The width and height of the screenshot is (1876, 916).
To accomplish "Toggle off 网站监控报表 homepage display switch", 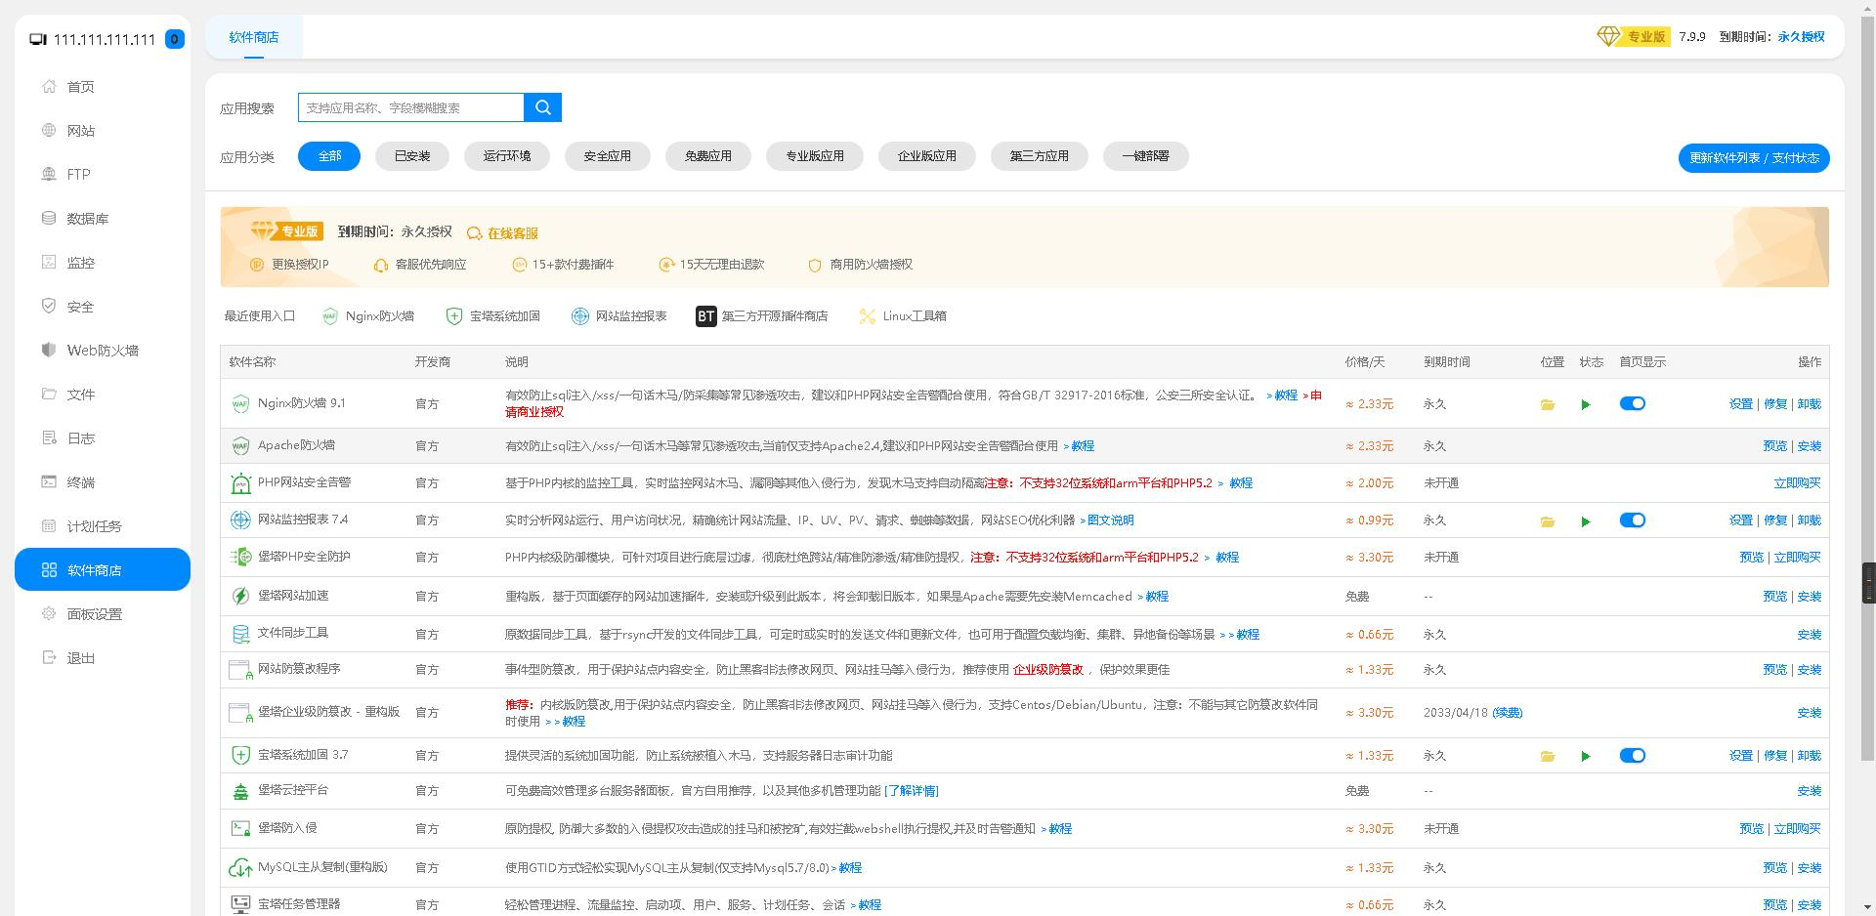I will click(1632, 520).
